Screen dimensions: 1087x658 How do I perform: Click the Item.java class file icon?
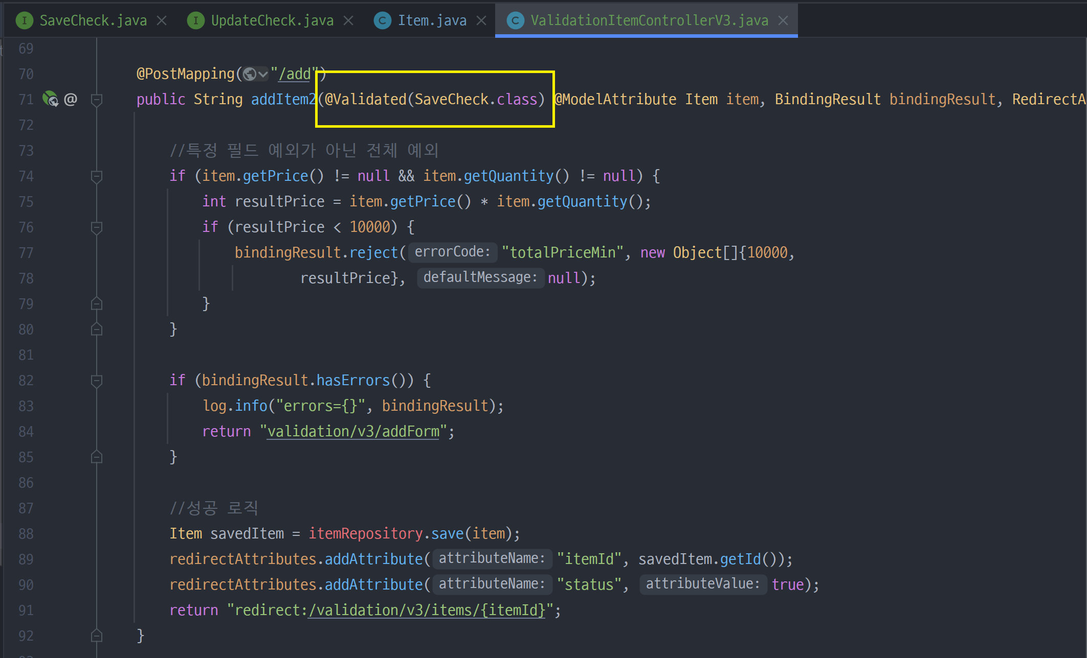382,20
